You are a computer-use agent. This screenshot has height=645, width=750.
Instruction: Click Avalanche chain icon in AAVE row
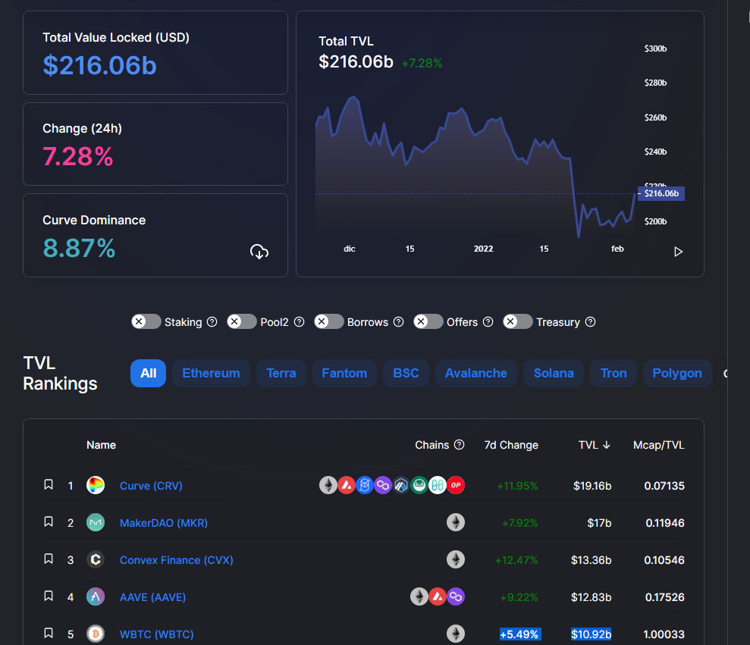click(x=437, y=596)
